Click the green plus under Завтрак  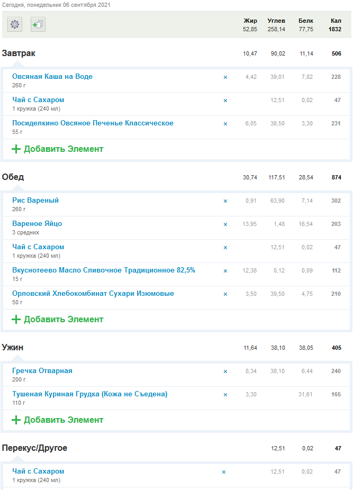pyautogui.click(x=16, y=149)
